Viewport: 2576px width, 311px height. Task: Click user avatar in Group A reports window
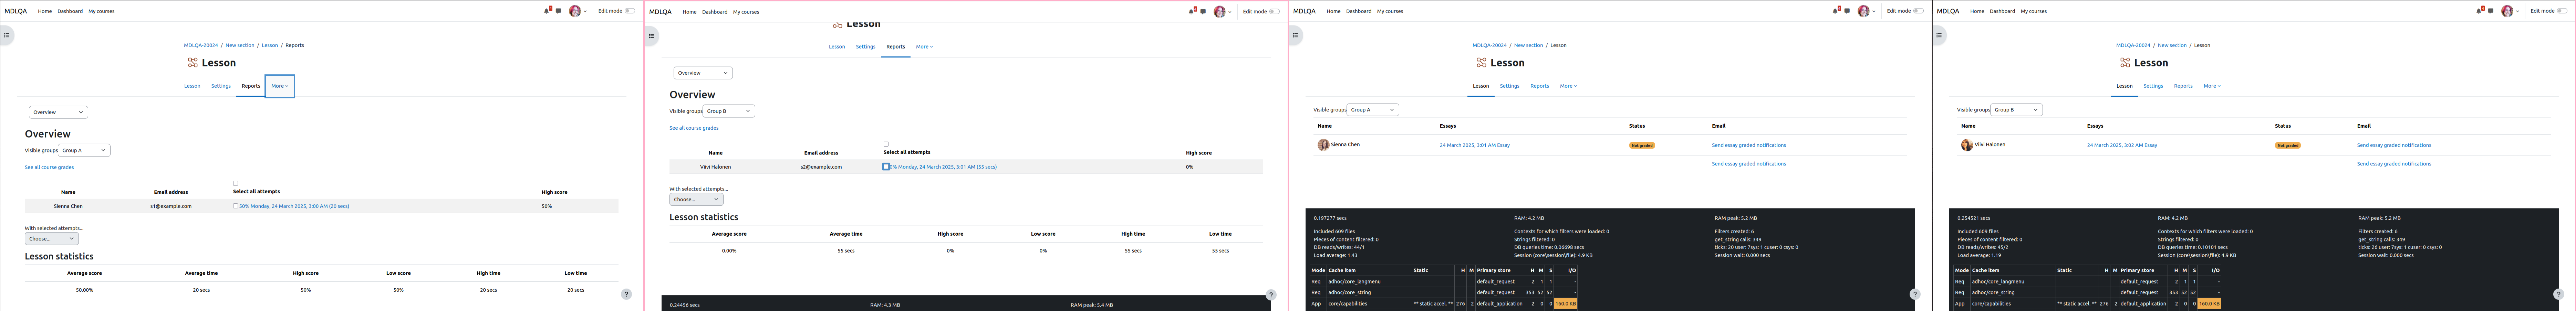click(x=575, y=11)
